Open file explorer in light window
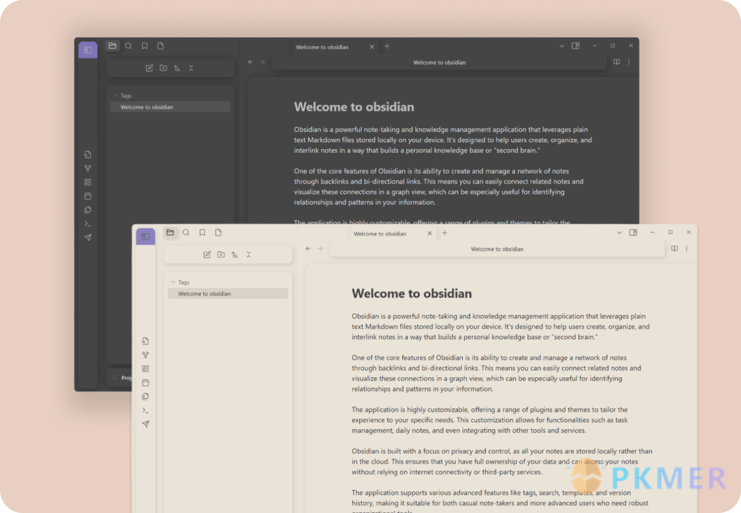 (x=170, y=232)
